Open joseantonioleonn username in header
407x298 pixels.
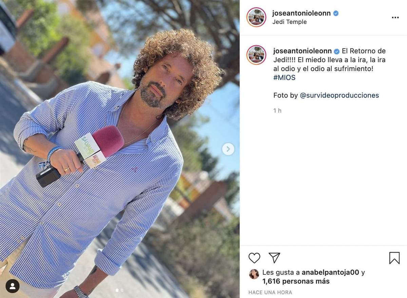coord(301,13)
